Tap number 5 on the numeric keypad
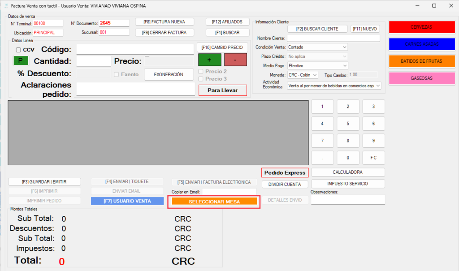Screen dimensions: 459x271 point(348,123)
